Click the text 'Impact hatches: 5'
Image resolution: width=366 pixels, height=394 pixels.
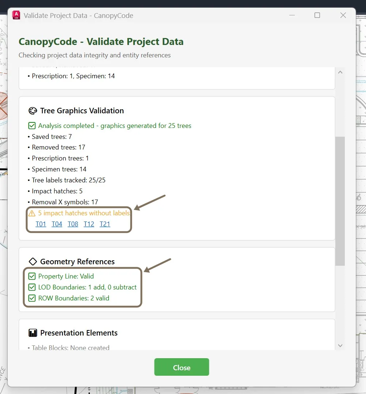(x=57, y=191)
